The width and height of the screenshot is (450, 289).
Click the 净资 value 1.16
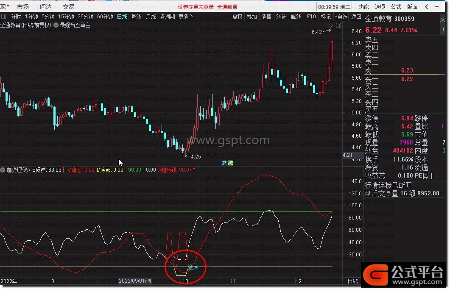coord(407,167)
